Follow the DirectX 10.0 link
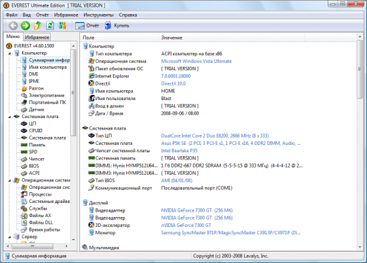This screenshot has width=367, height=263. (173, 83)
